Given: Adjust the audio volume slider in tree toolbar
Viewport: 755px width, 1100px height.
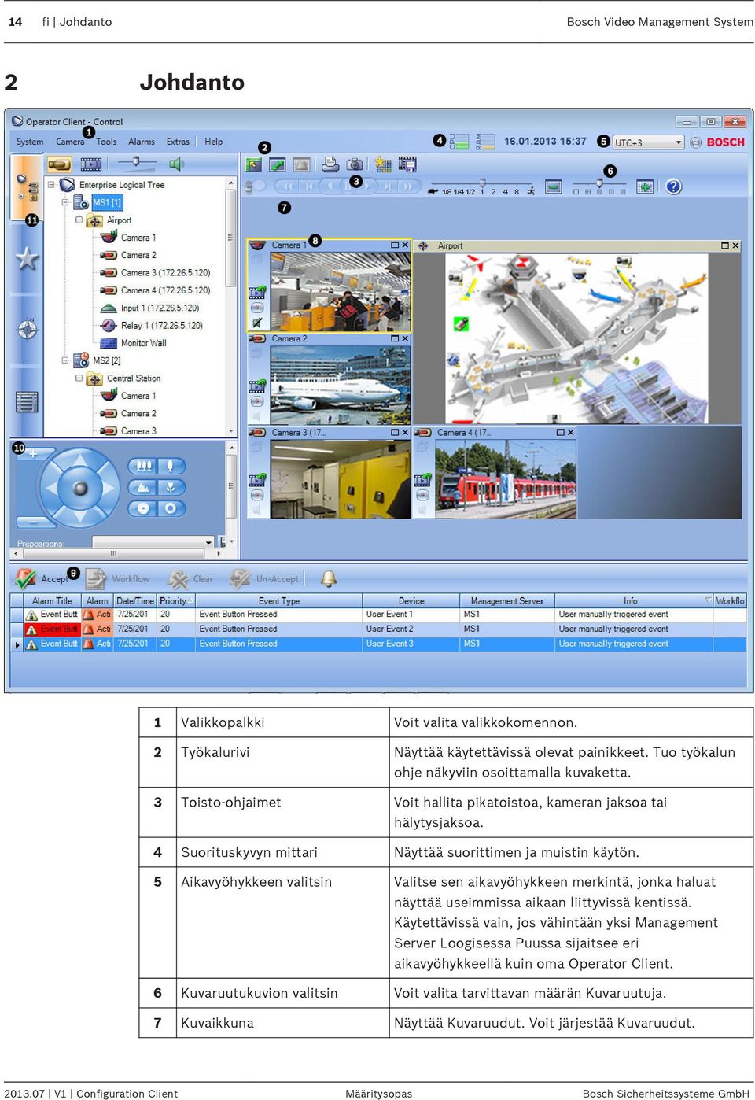Looking at the screenshot, I should point(137,162).
